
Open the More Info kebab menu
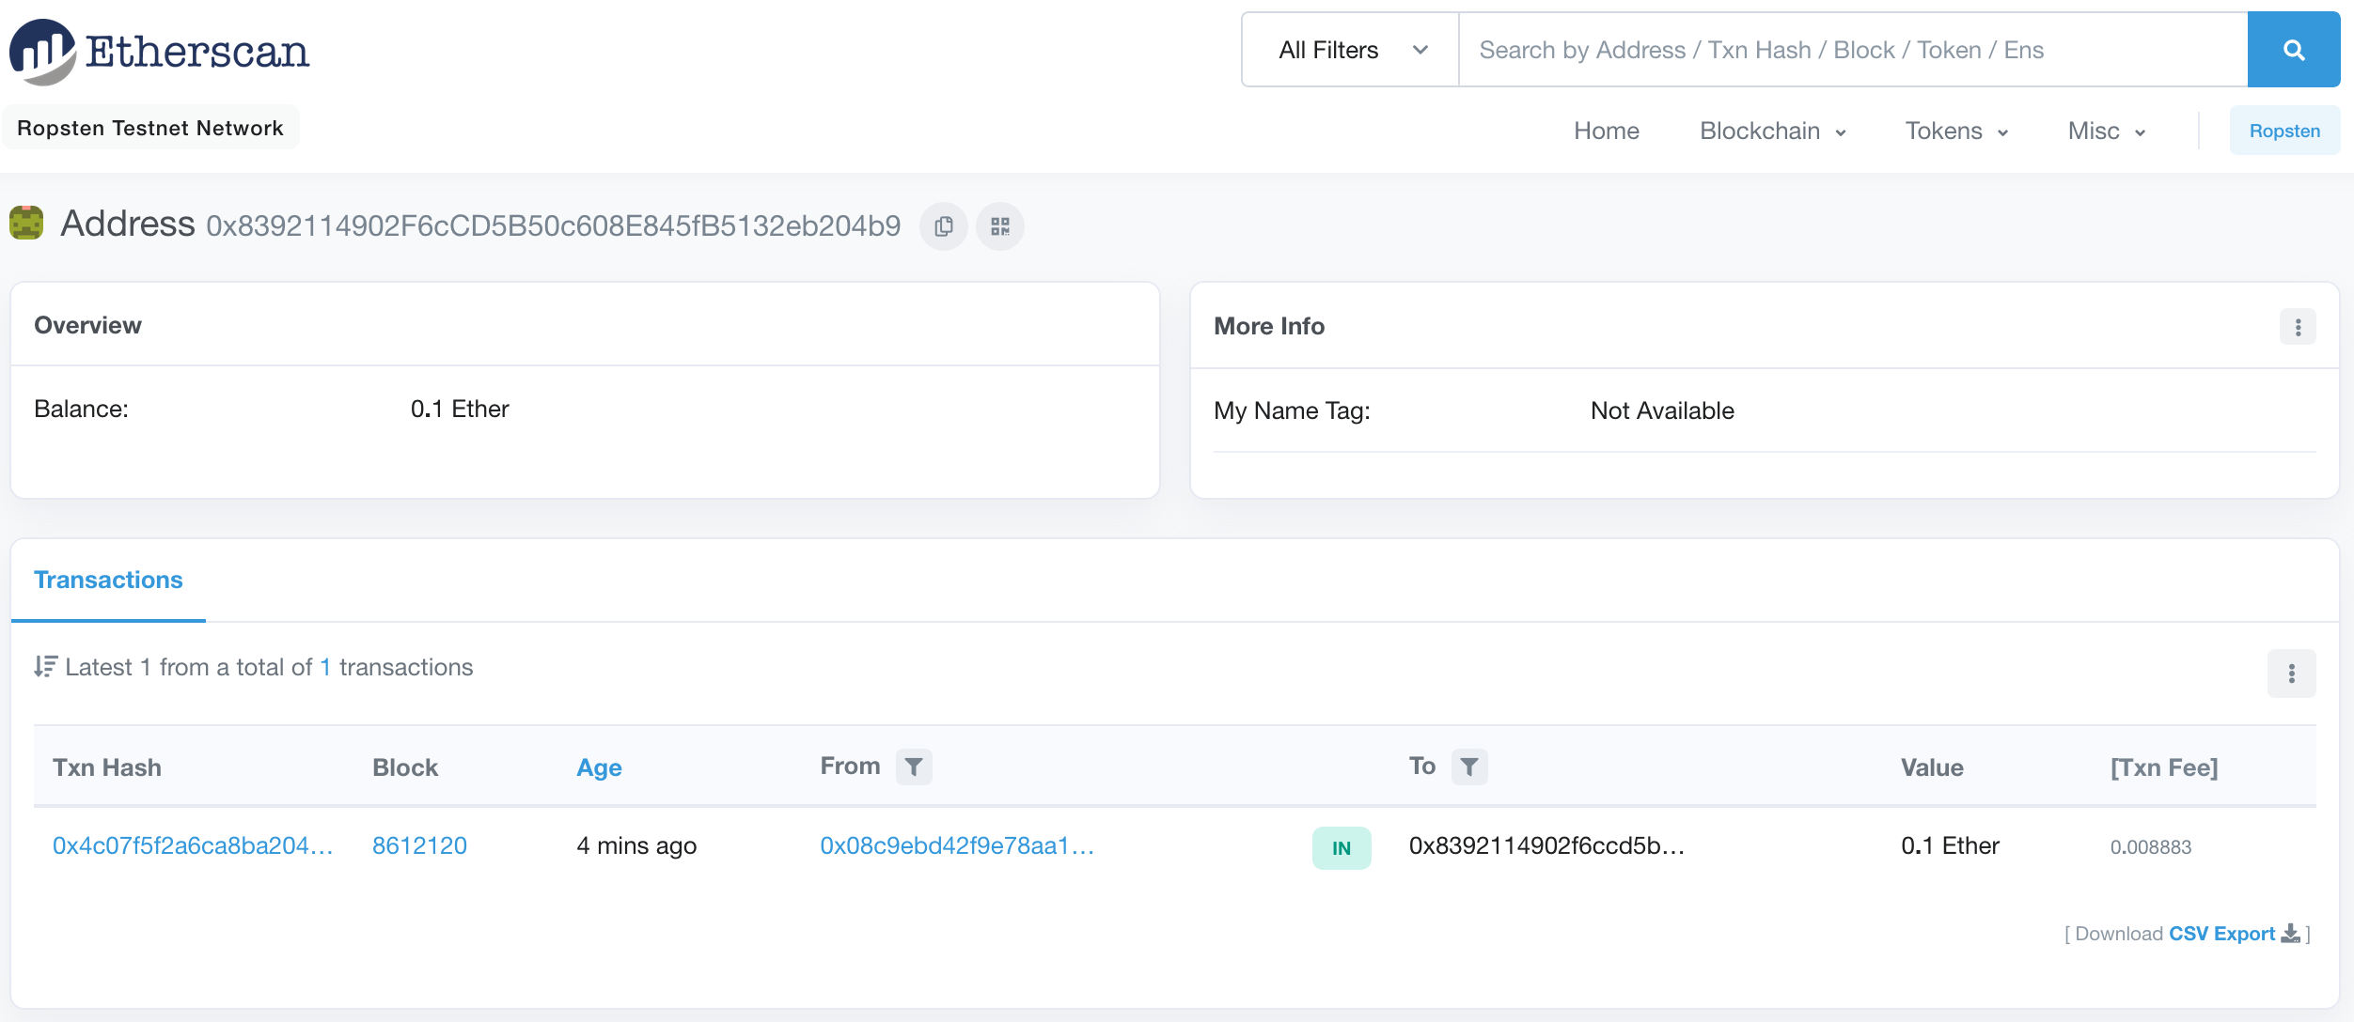(2298, 326)
